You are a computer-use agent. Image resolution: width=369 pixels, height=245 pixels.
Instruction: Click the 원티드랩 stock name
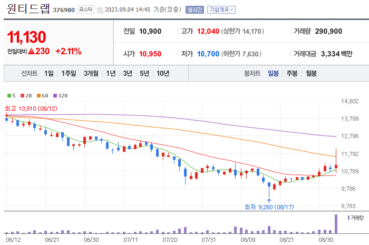point(28,8)
